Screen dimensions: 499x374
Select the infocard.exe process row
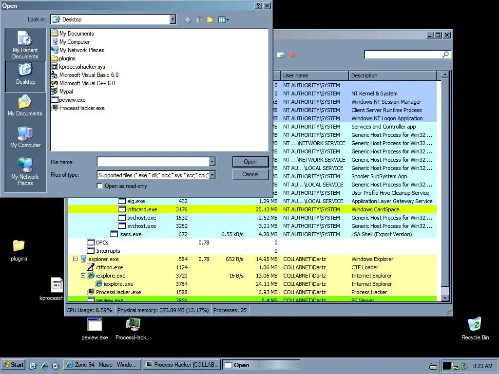point(252,209)
